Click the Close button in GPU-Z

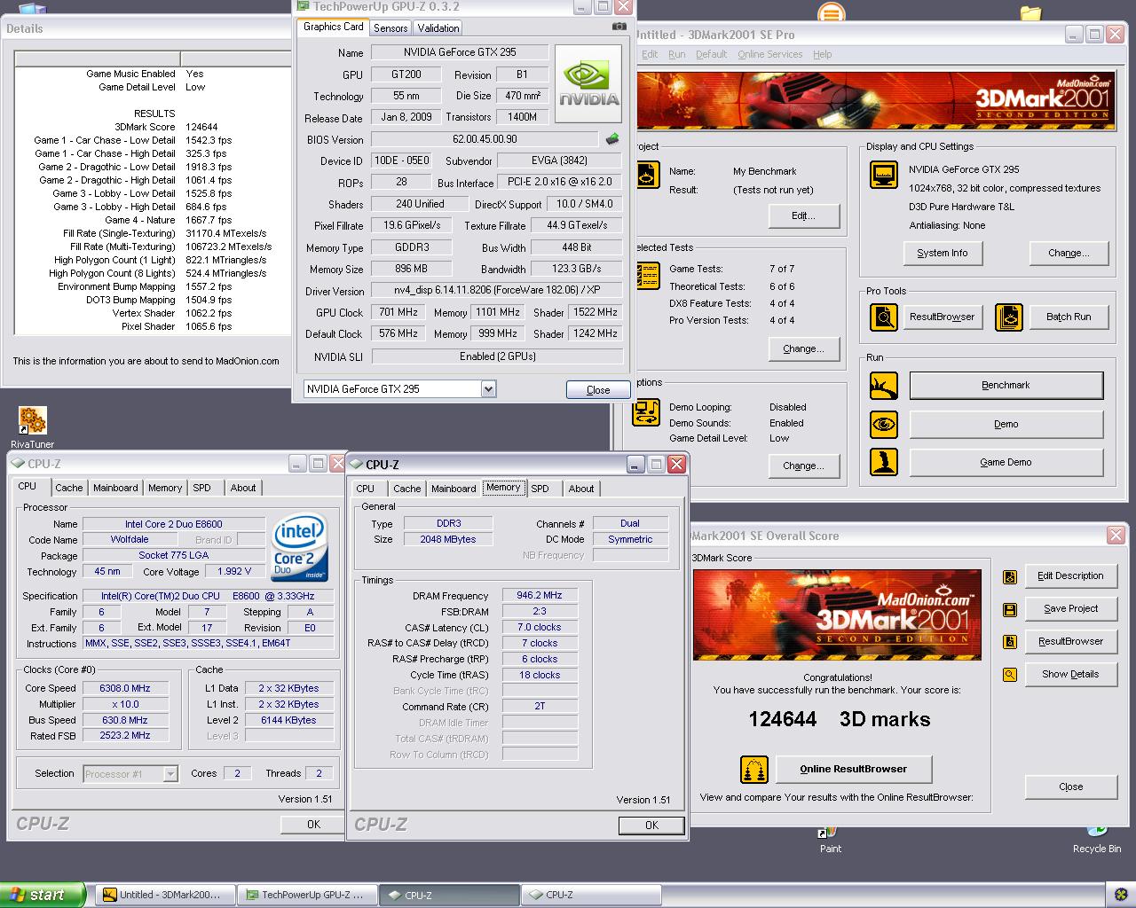[598, 390]
